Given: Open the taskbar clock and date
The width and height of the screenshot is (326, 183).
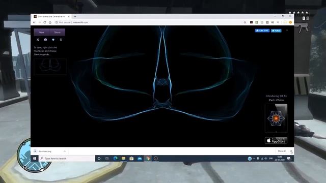Looking at the screenshot, I should (280, 159).
